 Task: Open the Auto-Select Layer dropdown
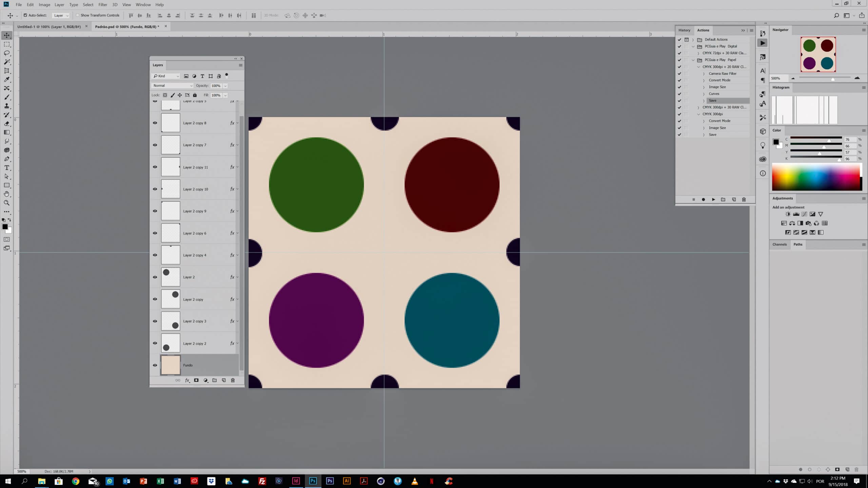(x=61, y=15)
